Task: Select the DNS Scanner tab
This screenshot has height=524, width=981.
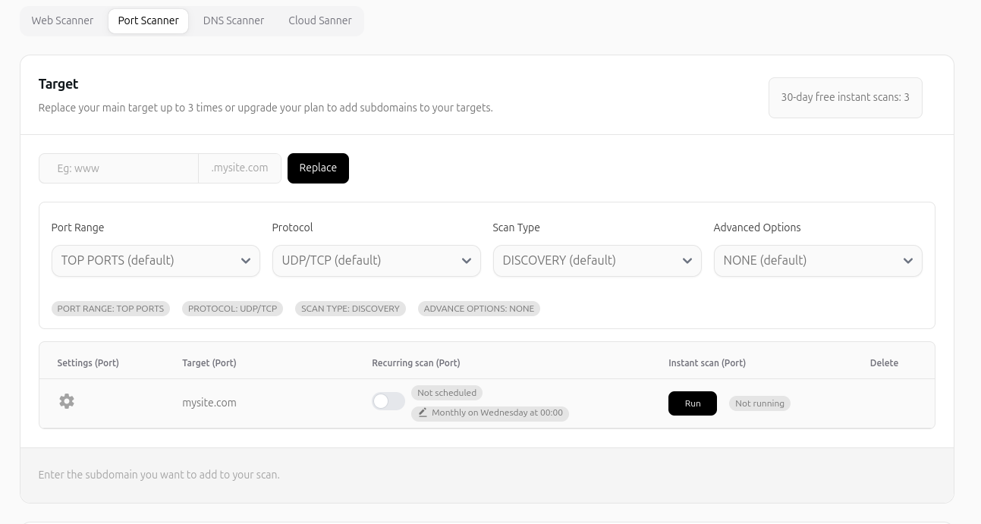Action: coord(234,20)
